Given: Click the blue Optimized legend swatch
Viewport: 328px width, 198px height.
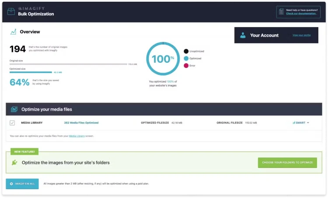Looking at the screenshot, I should (186, 58).
